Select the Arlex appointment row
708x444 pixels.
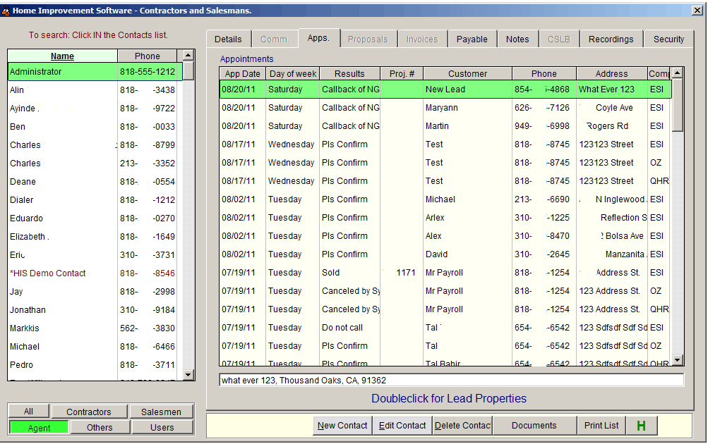[x=445, y=218]
